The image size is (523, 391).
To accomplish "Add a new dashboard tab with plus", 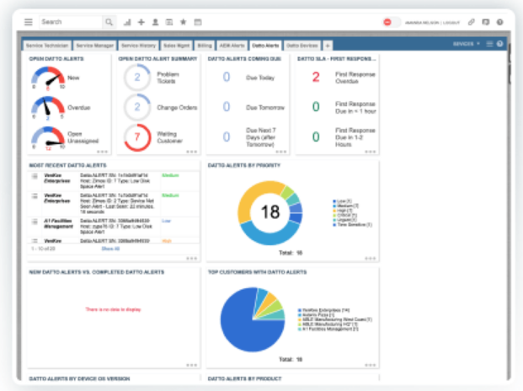I will pos(328,46).
